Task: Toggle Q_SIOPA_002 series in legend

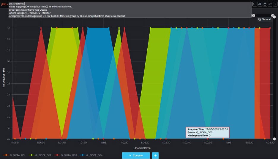Action: tap(42, 155)
